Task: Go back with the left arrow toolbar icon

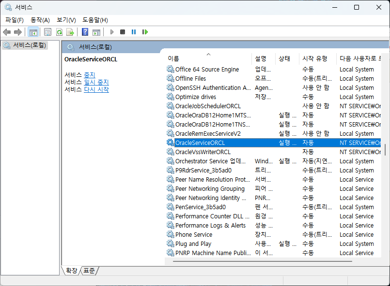Action: click(x=7, y=32)
